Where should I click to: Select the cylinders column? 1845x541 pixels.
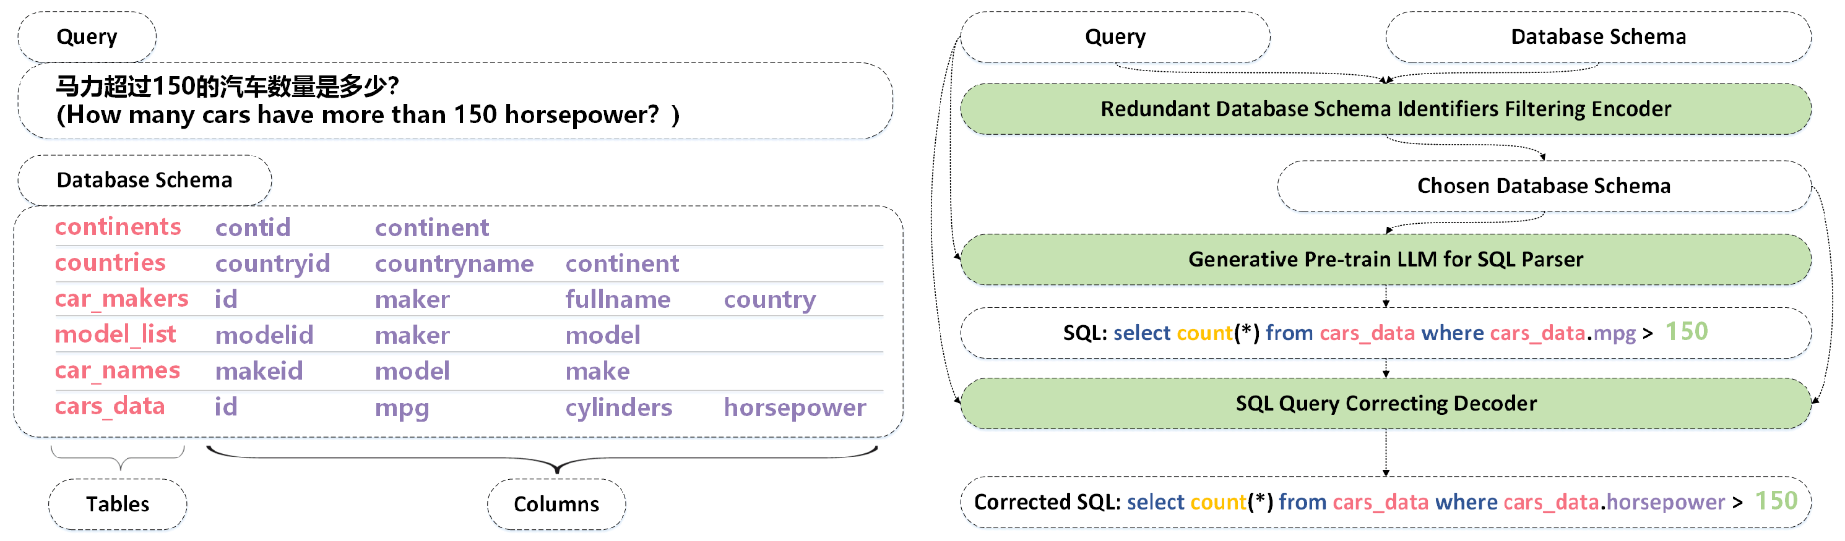[x=618, y=407]
